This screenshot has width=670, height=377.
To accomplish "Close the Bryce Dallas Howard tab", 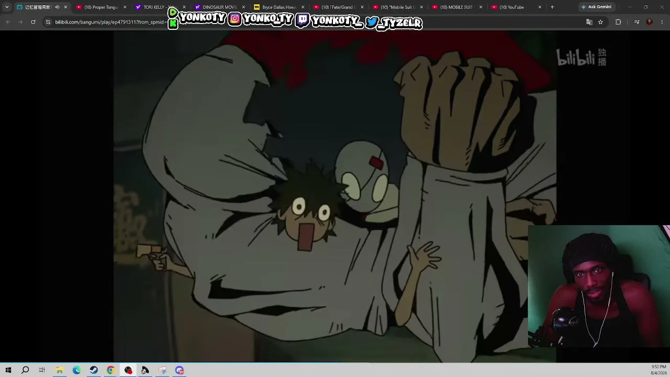I will click(x=303, y=7).
